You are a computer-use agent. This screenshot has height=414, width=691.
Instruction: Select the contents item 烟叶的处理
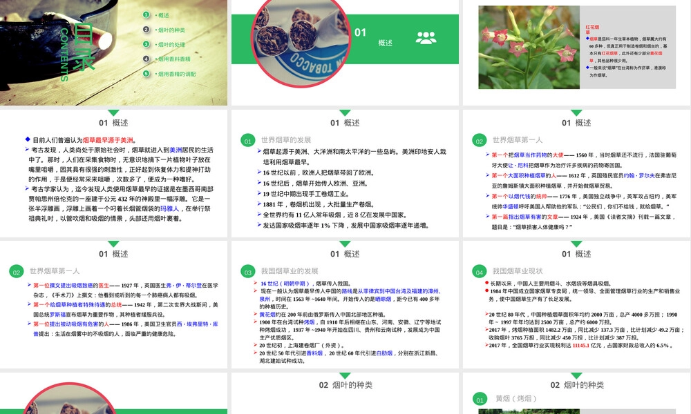click(171, 44)
